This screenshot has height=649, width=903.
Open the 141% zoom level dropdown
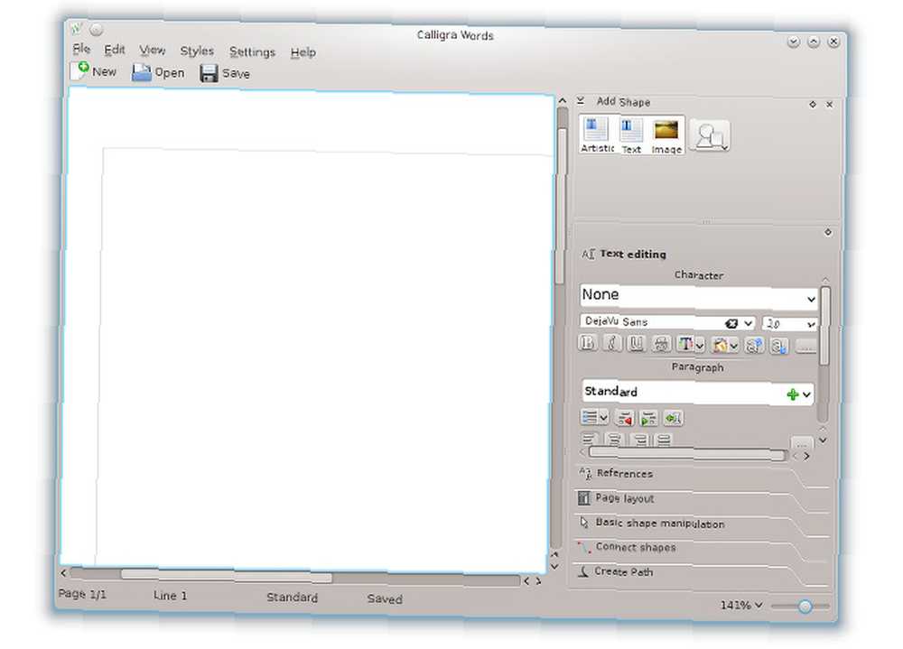(x=741, y=606)
